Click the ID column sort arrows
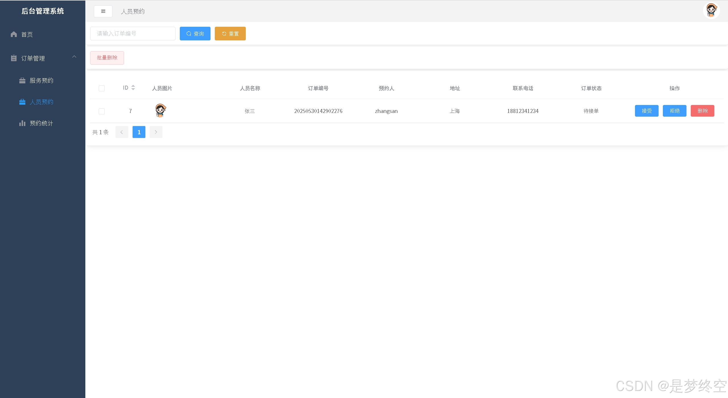The height and width of the screenshot is (398, 728). [x=133, y=88]
